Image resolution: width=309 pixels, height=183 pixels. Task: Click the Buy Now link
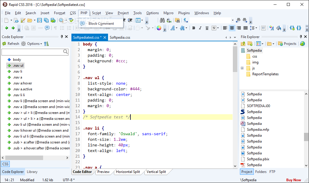(293, 180)
